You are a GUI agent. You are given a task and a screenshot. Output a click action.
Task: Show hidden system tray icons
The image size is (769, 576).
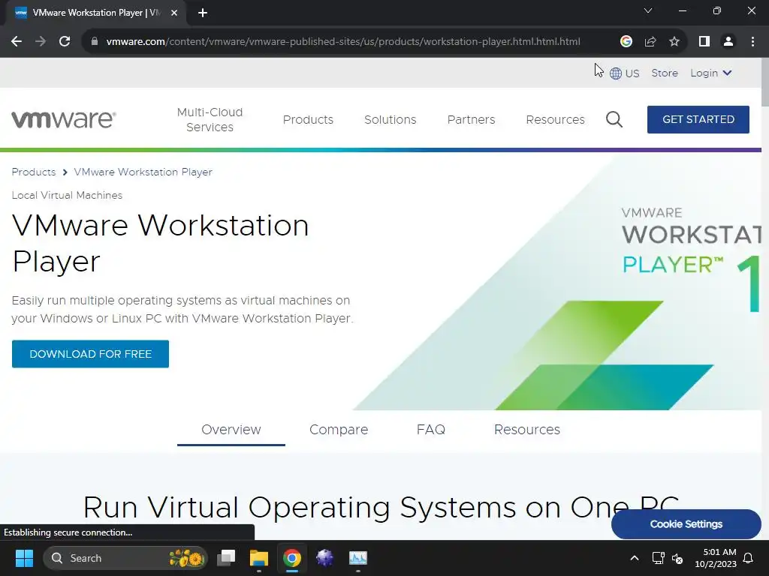[x=634, y=558]
